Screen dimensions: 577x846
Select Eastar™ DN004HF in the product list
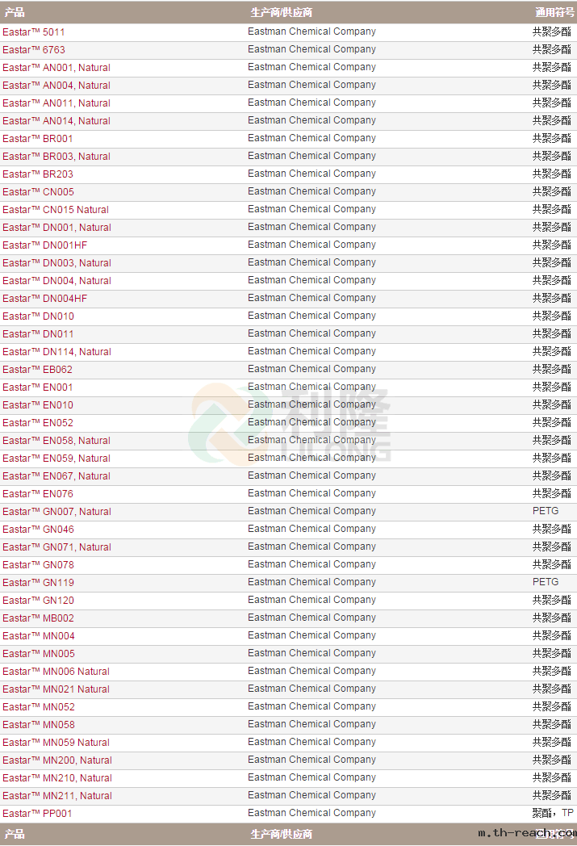coord(45,299)
